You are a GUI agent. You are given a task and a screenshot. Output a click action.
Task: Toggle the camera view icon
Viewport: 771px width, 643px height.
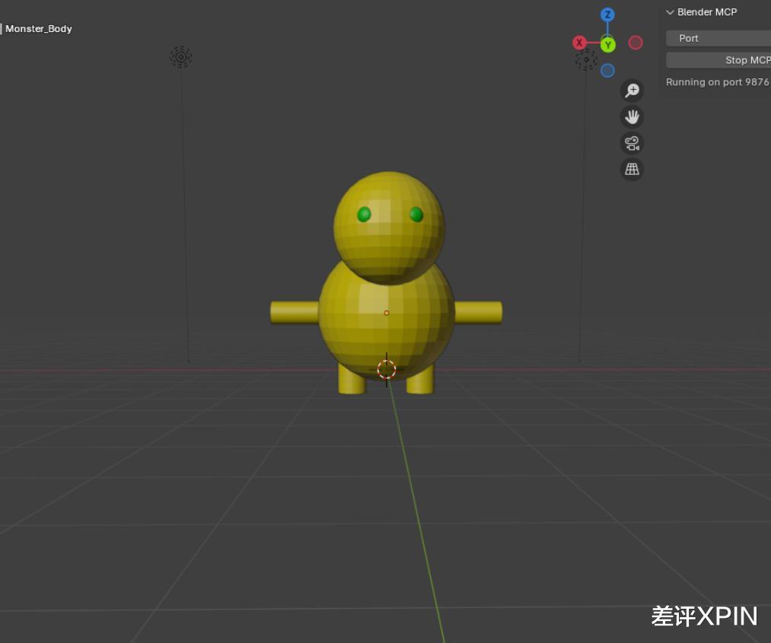(632, 143)
